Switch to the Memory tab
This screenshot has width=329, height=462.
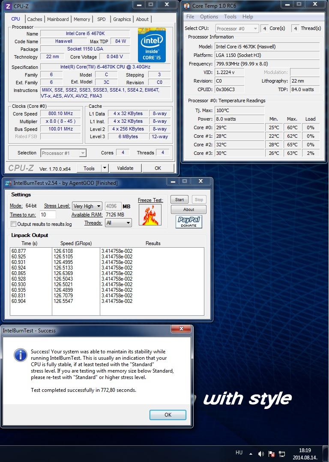(82, 19)
